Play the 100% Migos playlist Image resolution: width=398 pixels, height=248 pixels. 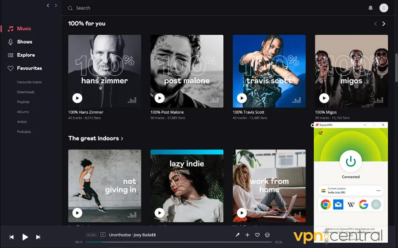(324, 98)
